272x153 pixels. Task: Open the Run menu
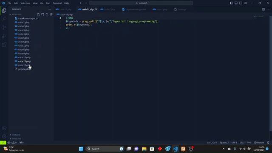pyautogui.click(x=48, y=3)
